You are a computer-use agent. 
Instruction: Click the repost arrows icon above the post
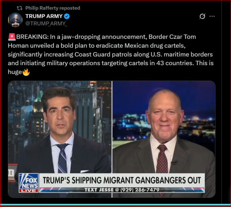tap(19, 8)
